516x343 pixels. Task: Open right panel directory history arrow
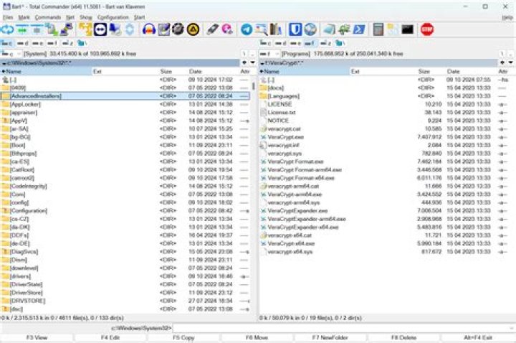pos(511,62)
